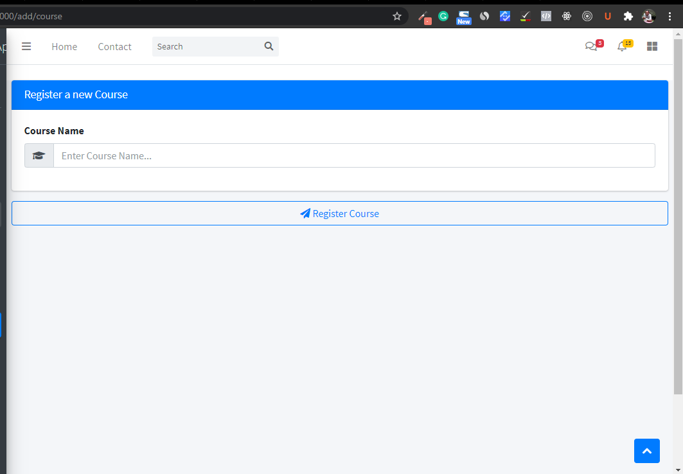This screenshot has height=474, width=683.
Task: Click the Register Course button
Action: (x=339, y=213)
